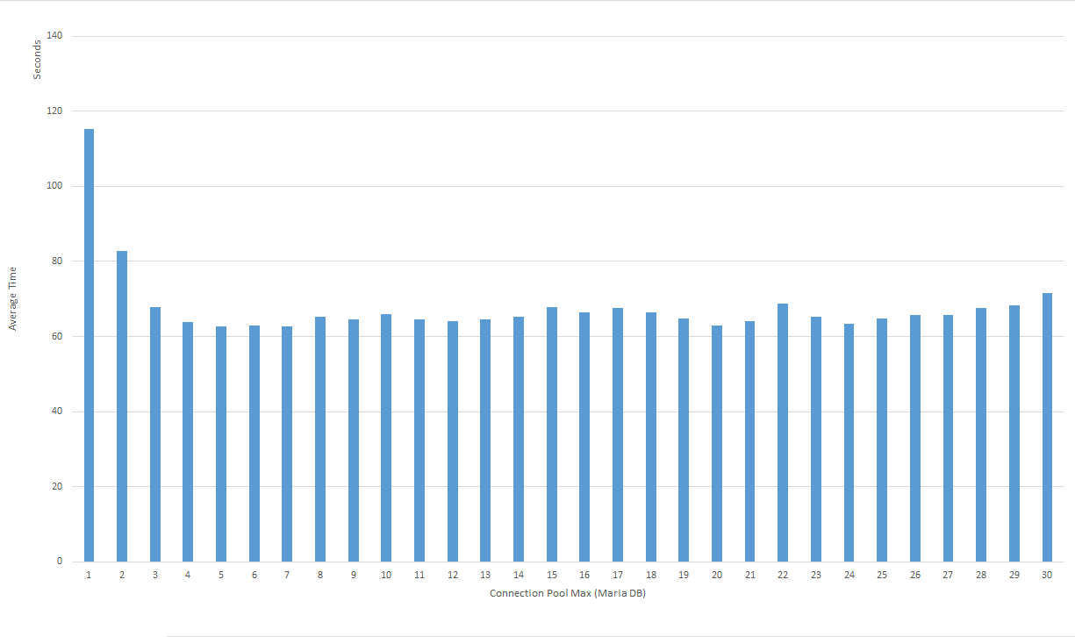Click the x-axis label 30
Viewport: 1075px width, 637px height.
click(x=1047, y=575)
